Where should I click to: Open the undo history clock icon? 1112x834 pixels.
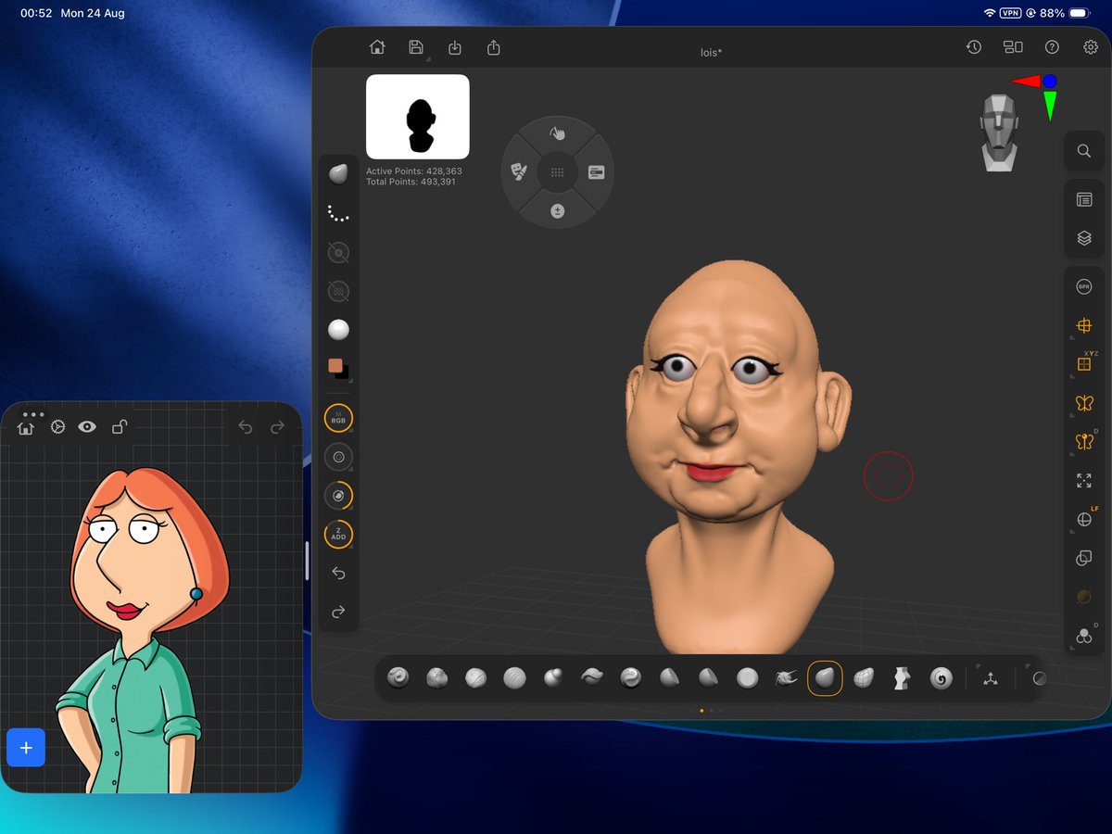tap(974, 47)
